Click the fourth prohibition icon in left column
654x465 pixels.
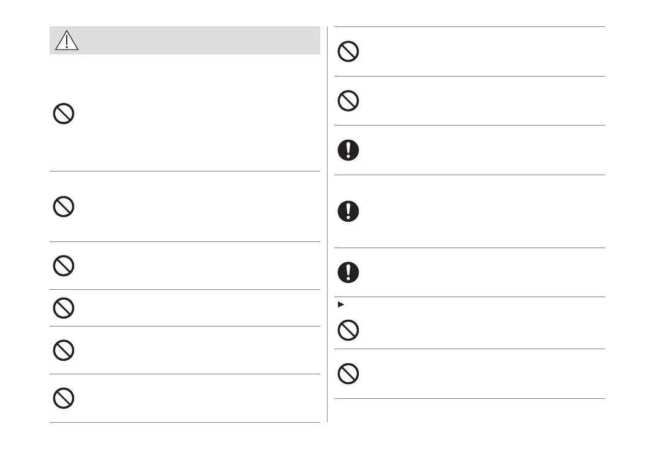64,308
